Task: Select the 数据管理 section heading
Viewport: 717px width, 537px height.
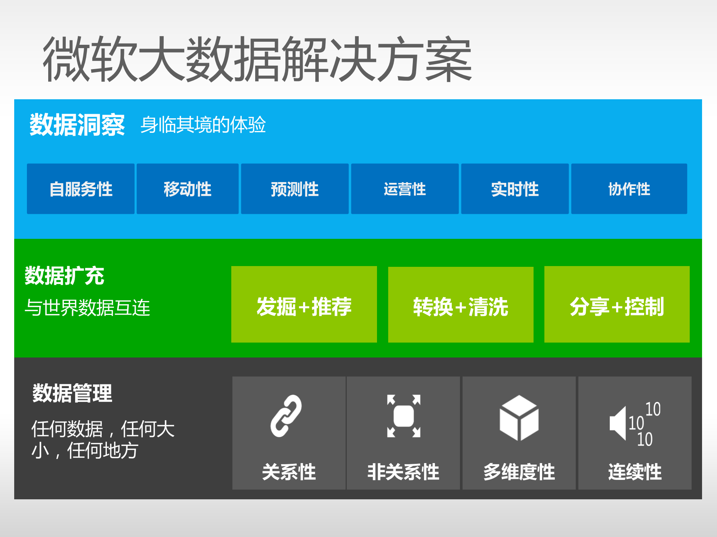Action: coord(72,394)
